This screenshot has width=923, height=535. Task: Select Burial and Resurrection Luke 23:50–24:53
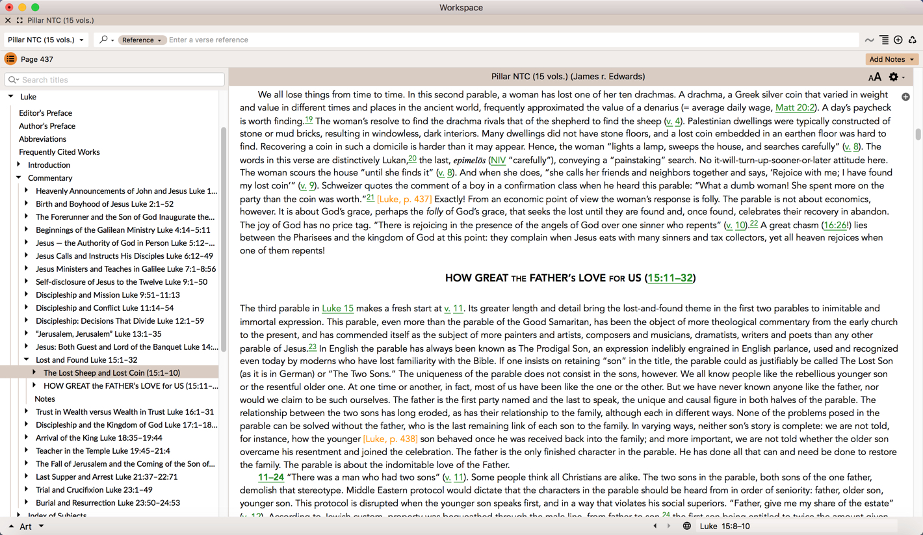point(108,503)
